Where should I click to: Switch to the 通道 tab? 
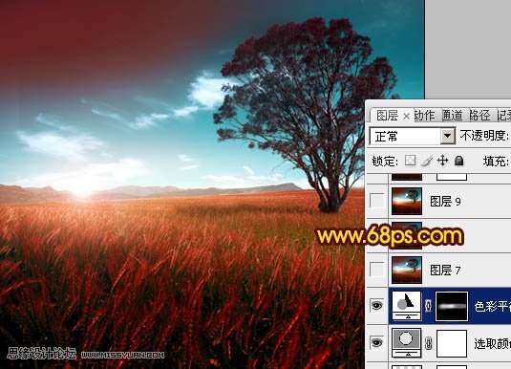pyautogui.click(x=453, y=116)
